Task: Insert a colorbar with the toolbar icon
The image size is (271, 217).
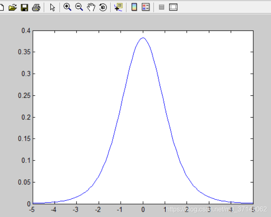Action: click(x=134, y=7)
